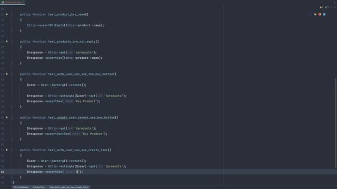Screen dimensions: 337x189
Task: Select the ProductTest.php editor tab
Action: point(13,2)
